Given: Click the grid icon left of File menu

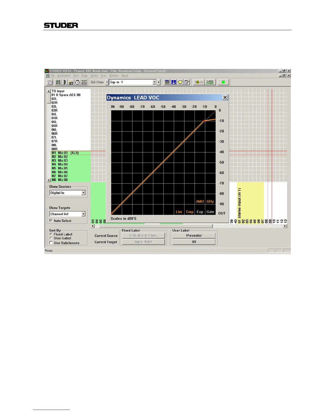Looking at the screenshot, I should pos(48,76).
